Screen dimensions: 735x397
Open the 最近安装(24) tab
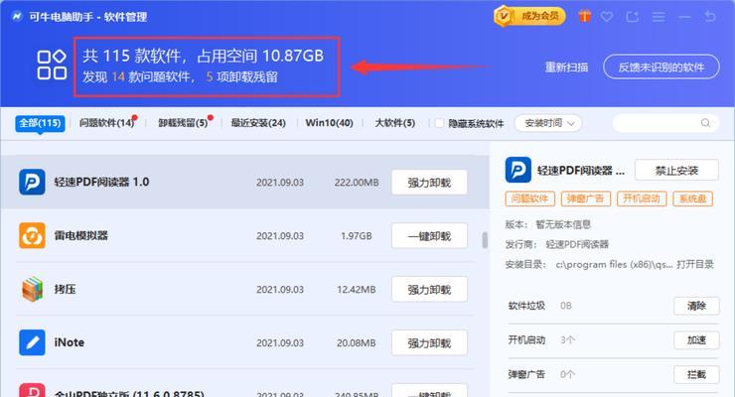point(258,123)
